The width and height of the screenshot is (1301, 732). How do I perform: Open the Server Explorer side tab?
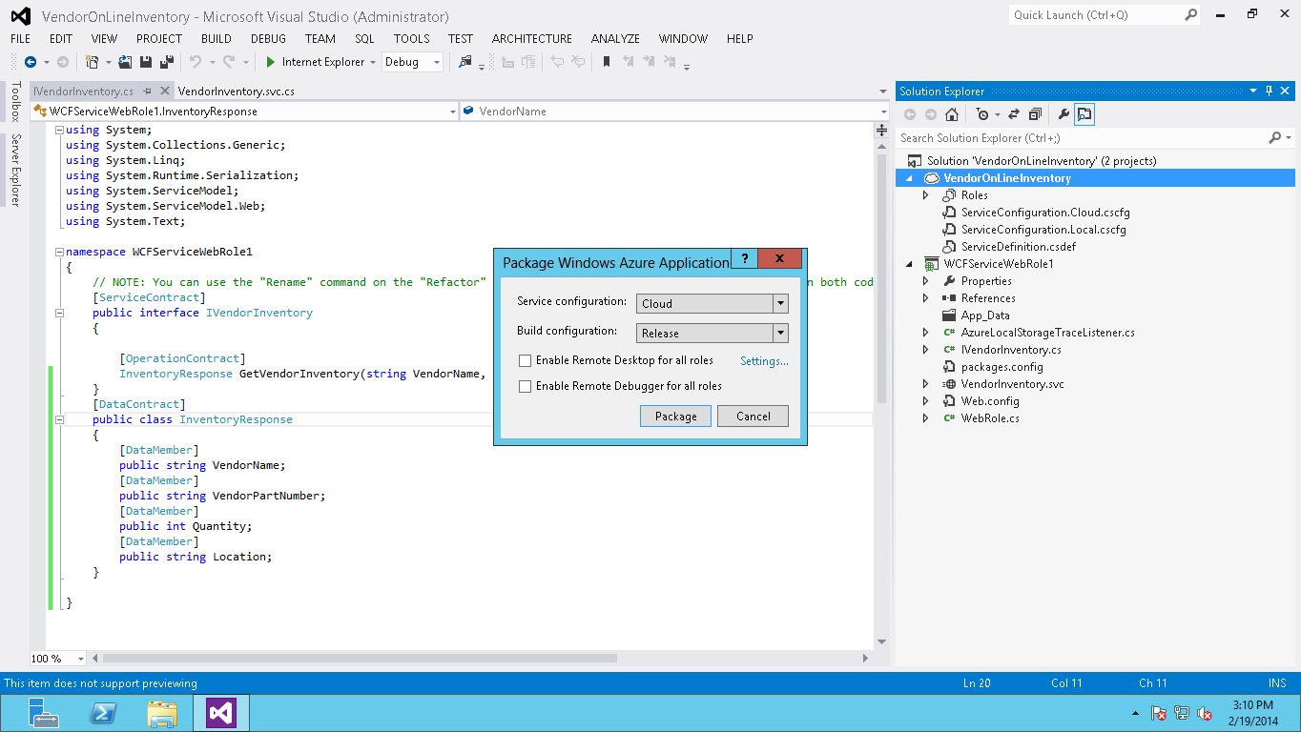[x=15, y=170]
